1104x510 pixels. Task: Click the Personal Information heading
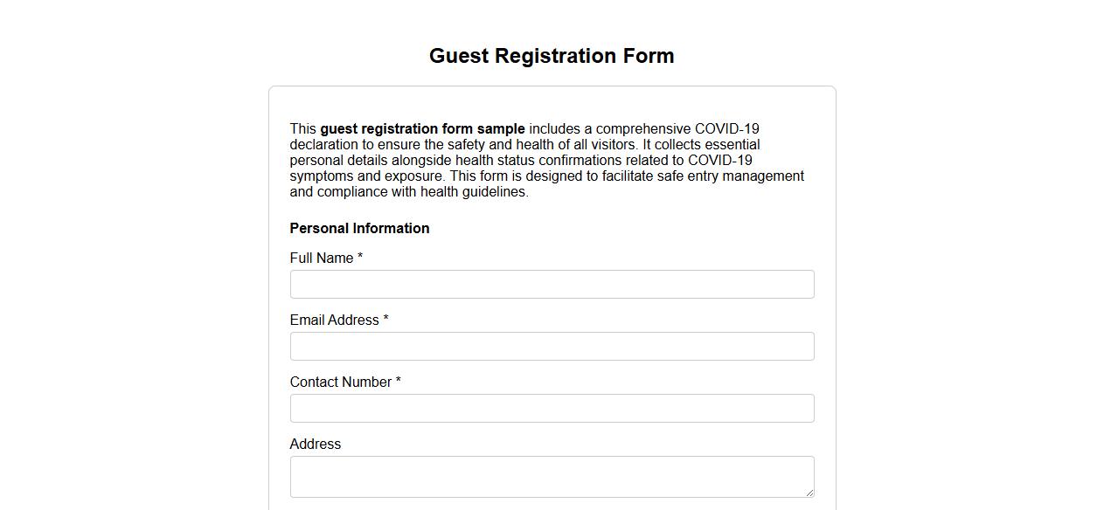[359, 228]
